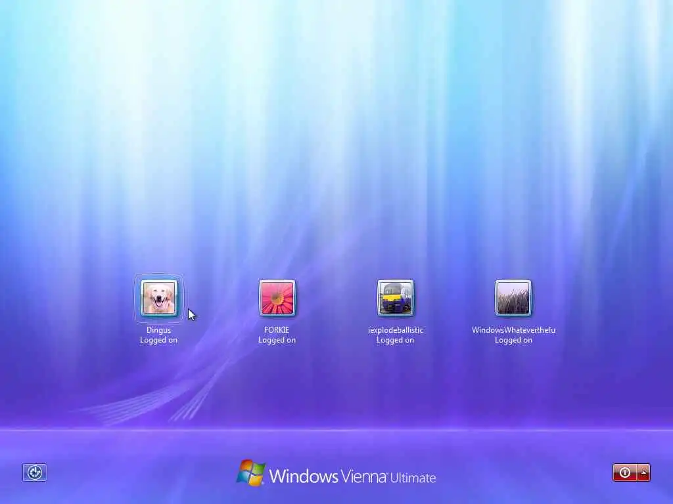Image resolution: width=673 pixels, height=504 pixels.
Task: Click the Ease of Access icon
Action: [35, 472]
